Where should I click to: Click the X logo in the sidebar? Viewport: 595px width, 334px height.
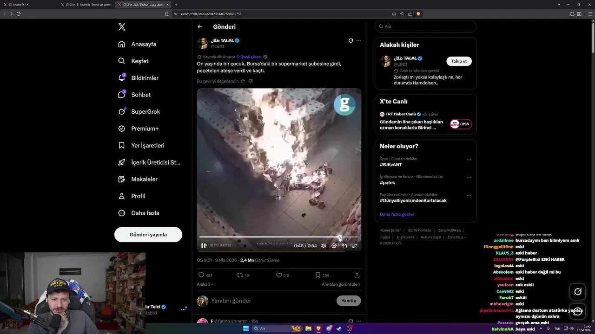pos(122,27)
